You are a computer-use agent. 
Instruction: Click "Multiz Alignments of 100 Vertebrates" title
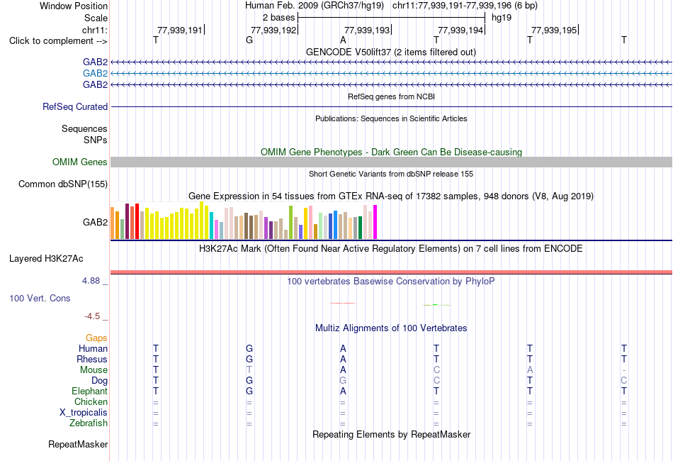tap(391, 328)
